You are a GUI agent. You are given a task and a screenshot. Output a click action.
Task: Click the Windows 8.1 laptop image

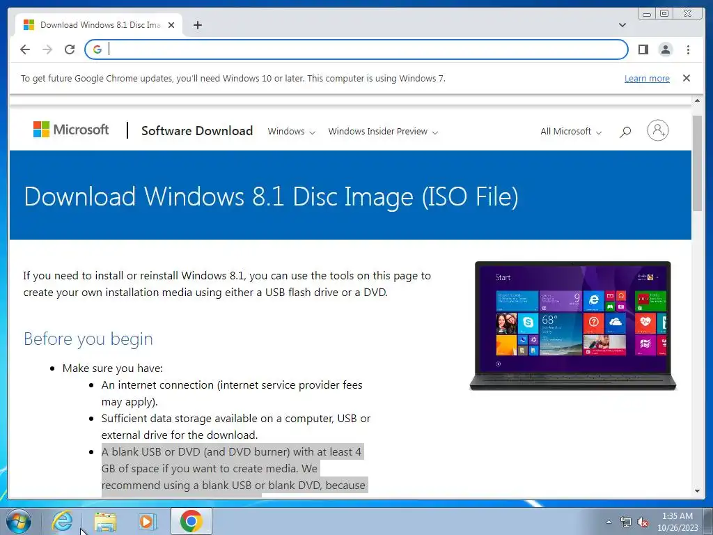572,326
